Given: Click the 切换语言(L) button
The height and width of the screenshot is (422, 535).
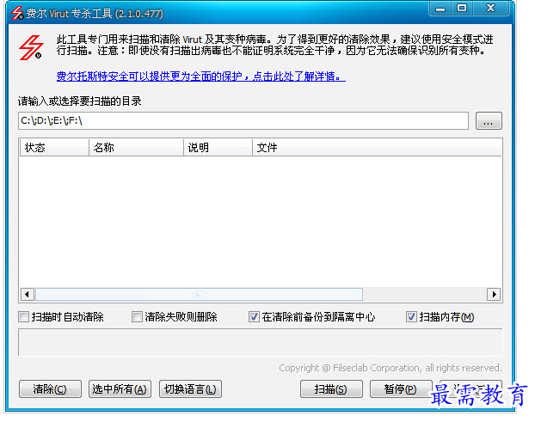Looking at the screenshot, I should point(190,389).
